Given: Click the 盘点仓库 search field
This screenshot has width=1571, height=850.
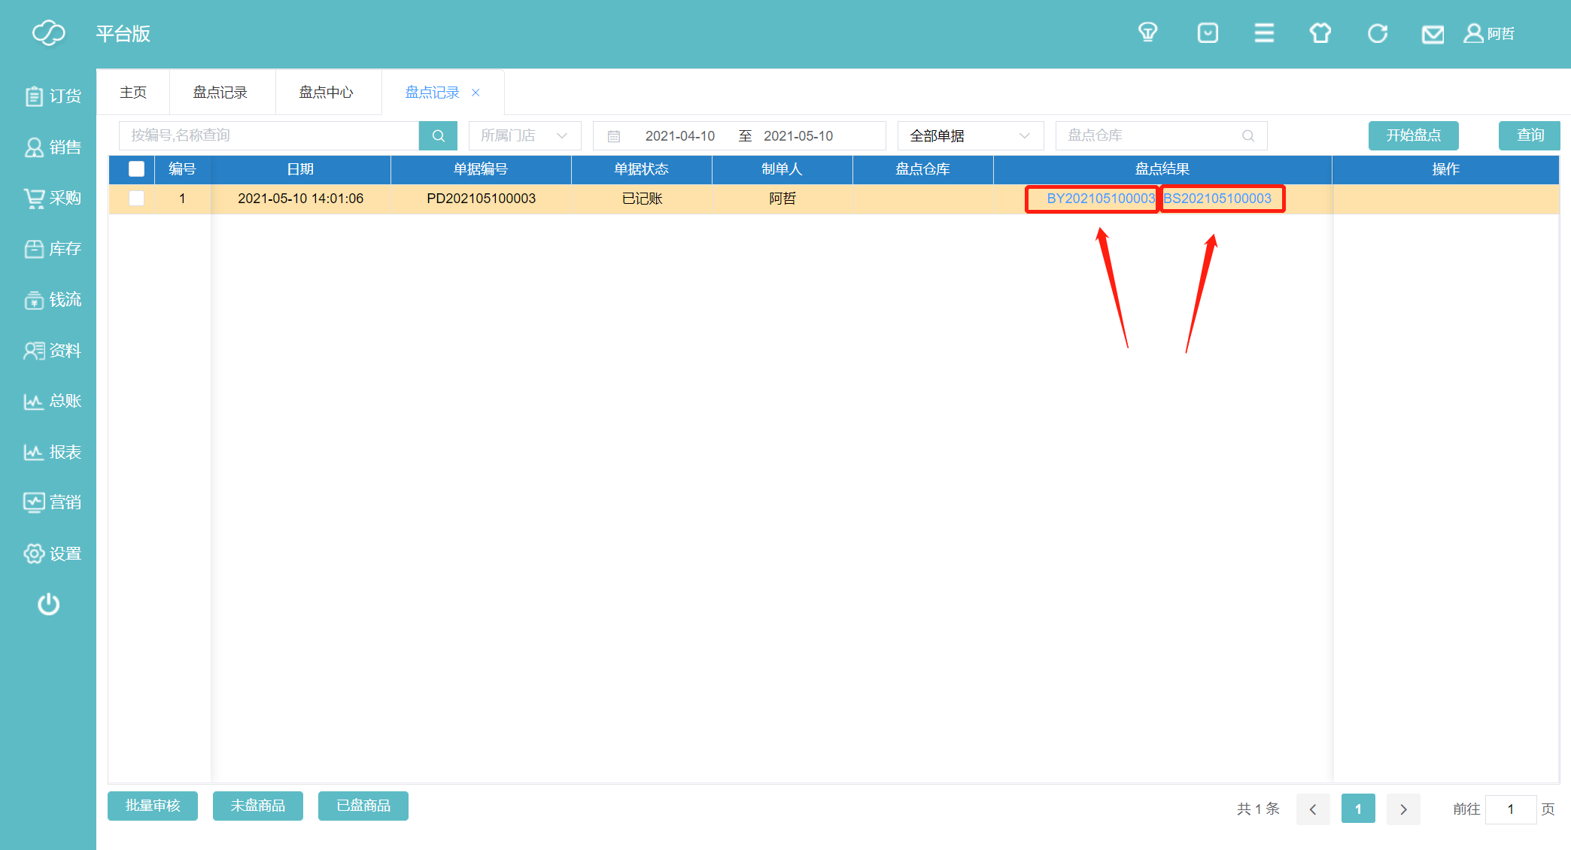Looking at the screenshot, I should pos(1151,136).
